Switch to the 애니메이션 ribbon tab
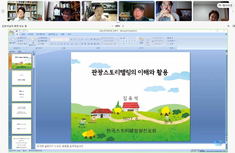The height and width of the screenshot is (153, 235). [41, 34]
